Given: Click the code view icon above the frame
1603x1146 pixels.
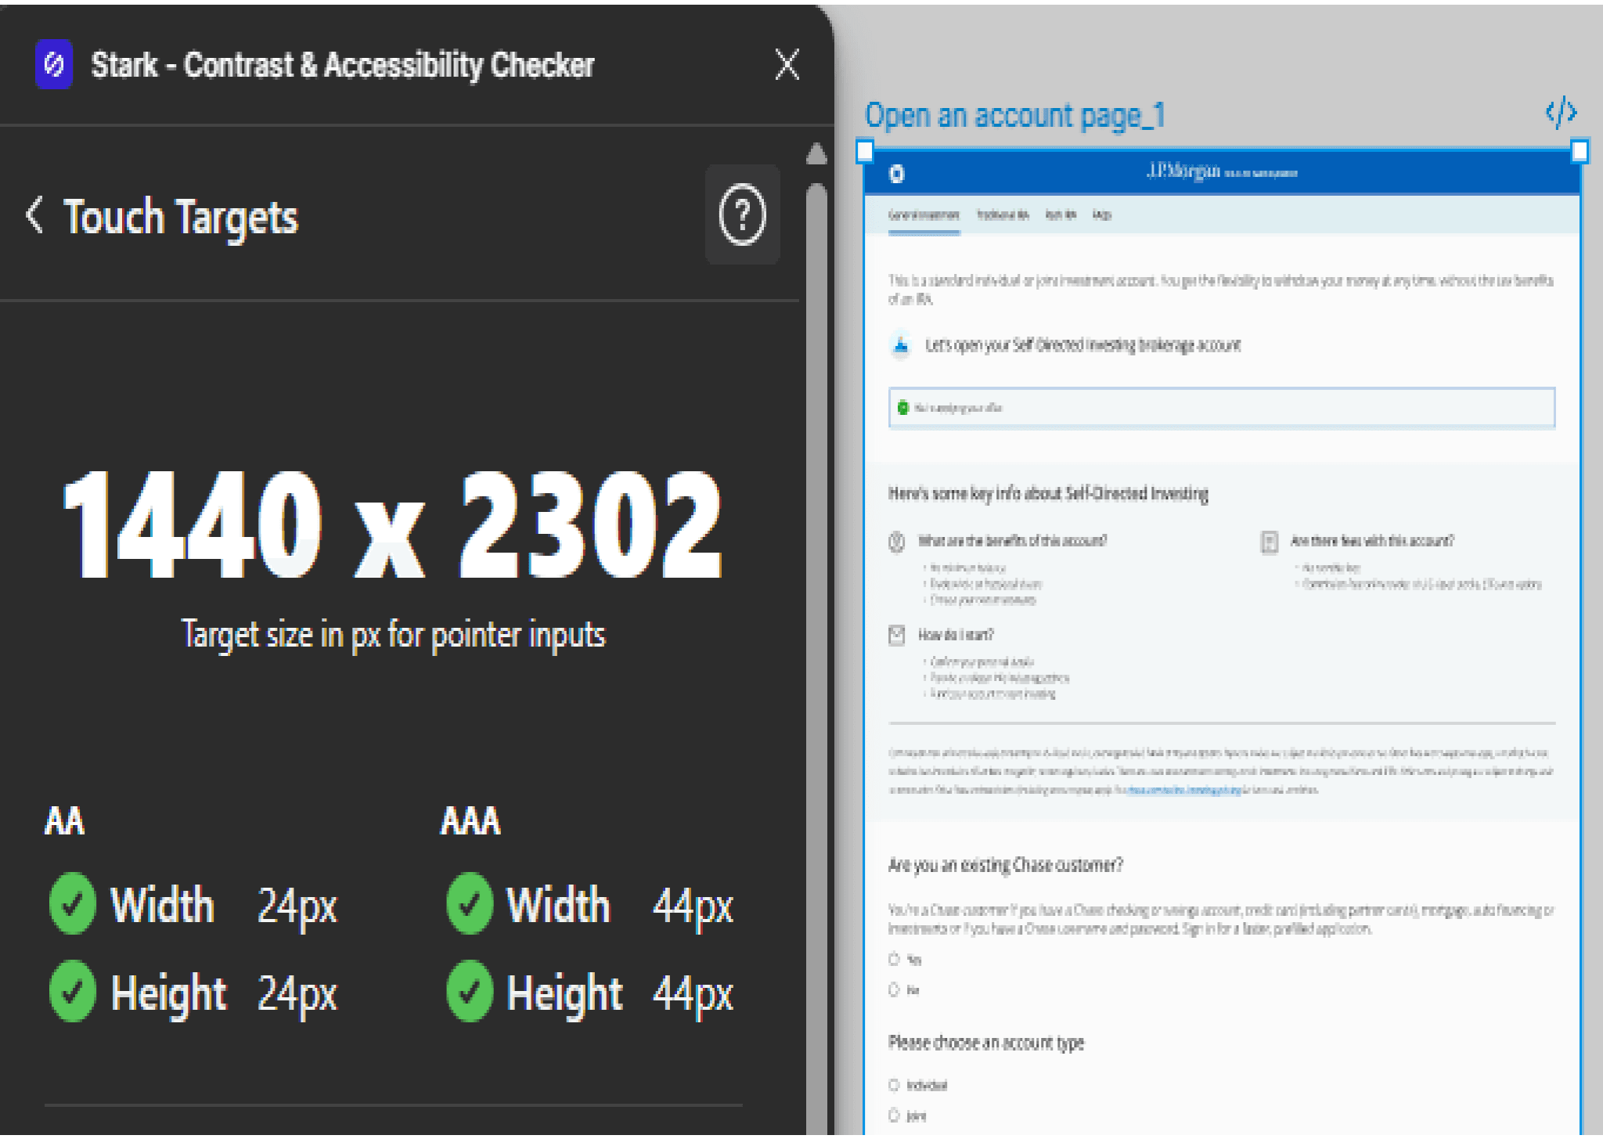Looking at the screenshot, I should click(1561, 113).
